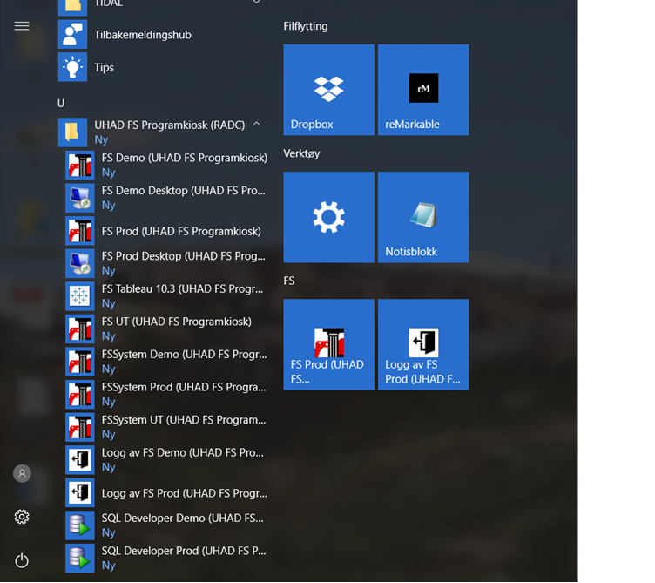Image resolution: width=655 pixels, height=583 pixels.
Task: Click Logg av FS Demo icon
Action: point(80,460)
